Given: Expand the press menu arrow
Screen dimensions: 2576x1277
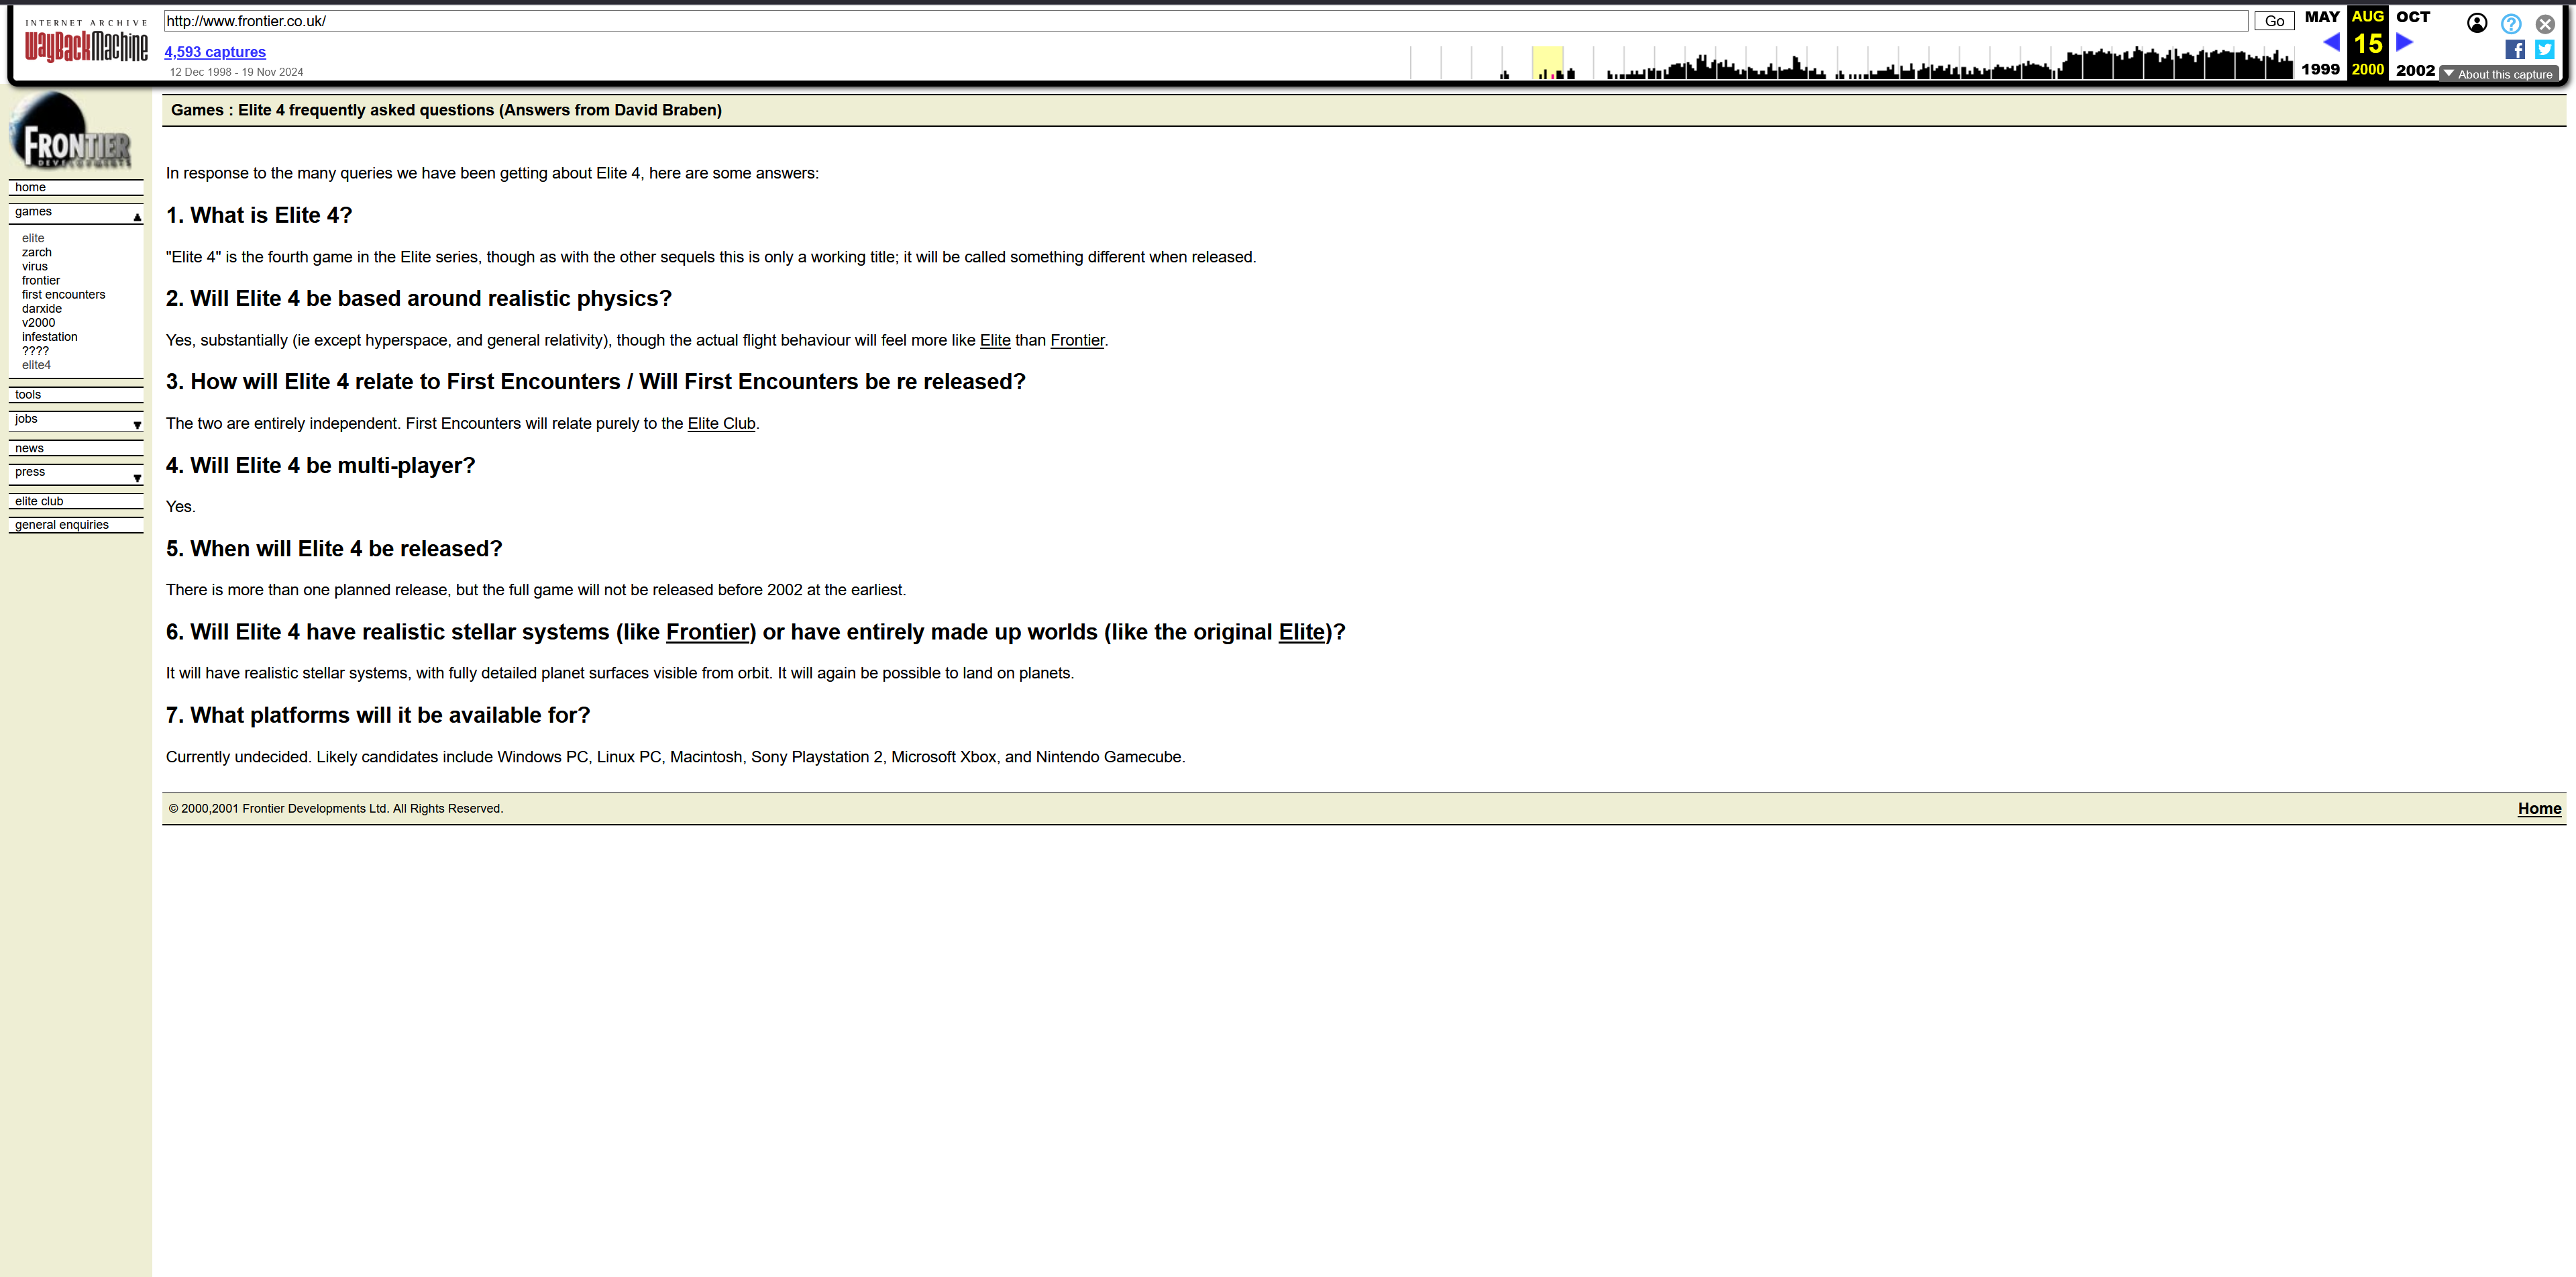Looking at the screenshot, I should (137, 478).
